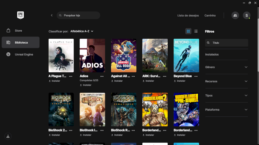Open the friends list icon
Screen dimensions: 259x145
235,15
